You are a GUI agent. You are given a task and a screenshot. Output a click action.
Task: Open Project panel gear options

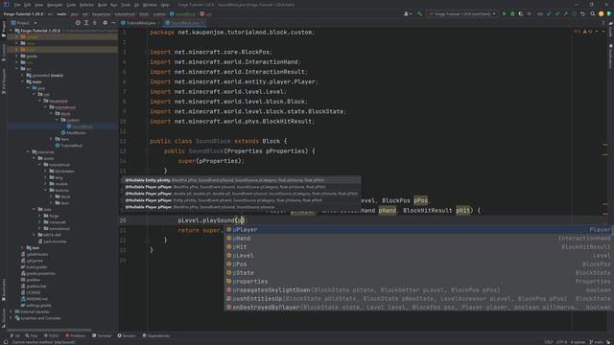105,23
